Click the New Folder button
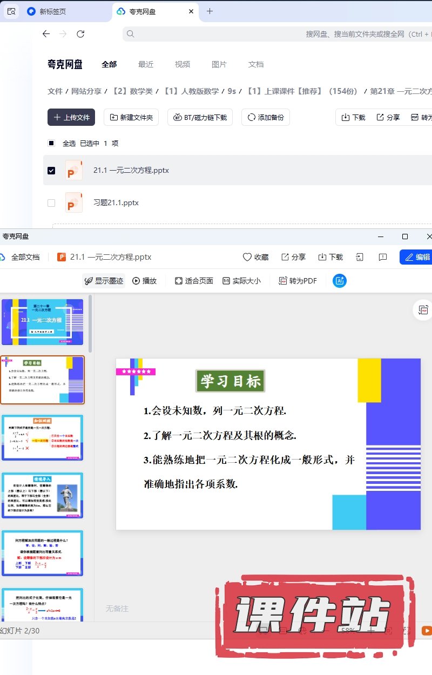432x675 pixels. pyautogui.click(x=131, y=117)
